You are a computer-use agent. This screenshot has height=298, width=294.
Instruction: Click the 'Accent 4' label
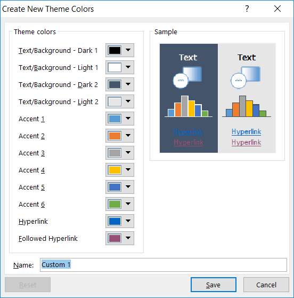point(31,170)
